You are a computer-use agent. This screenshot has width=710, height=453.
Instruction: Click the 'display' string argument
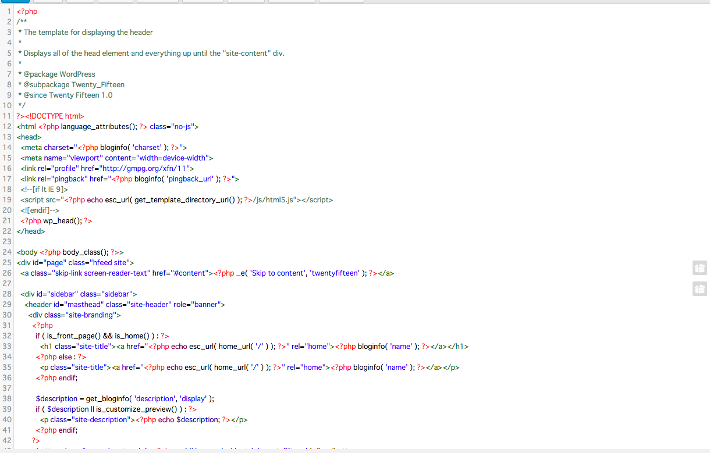tap(193, 399)
